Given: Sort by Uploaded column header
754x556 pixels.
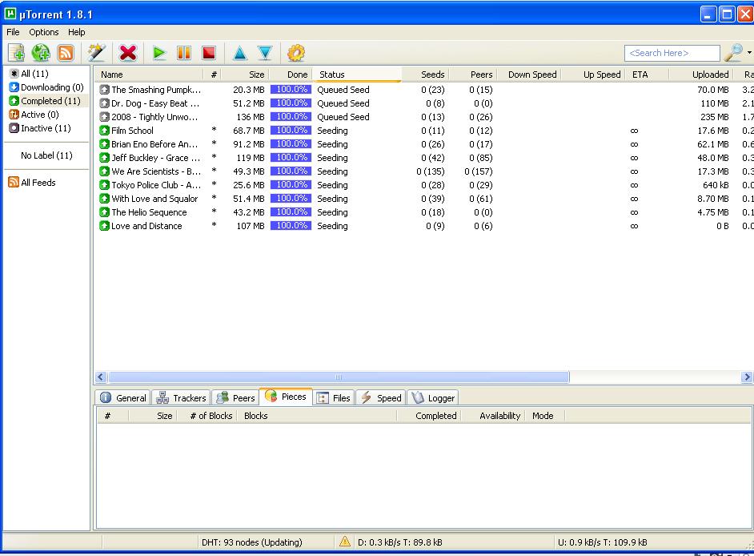Looking at the screenshot, I should click(x=701, y=75).
